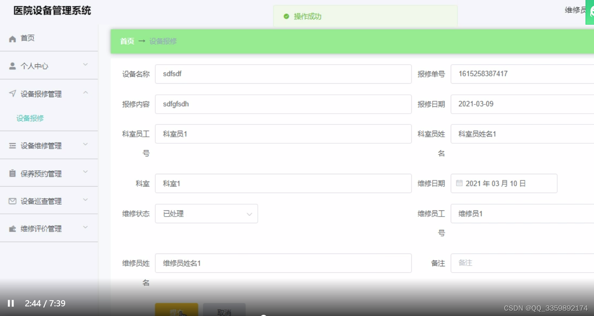Click the envelope icon beside 设备巡查管理
Image resolution: width=594 pixels, height=316 pixels.
tap(12, 201)
